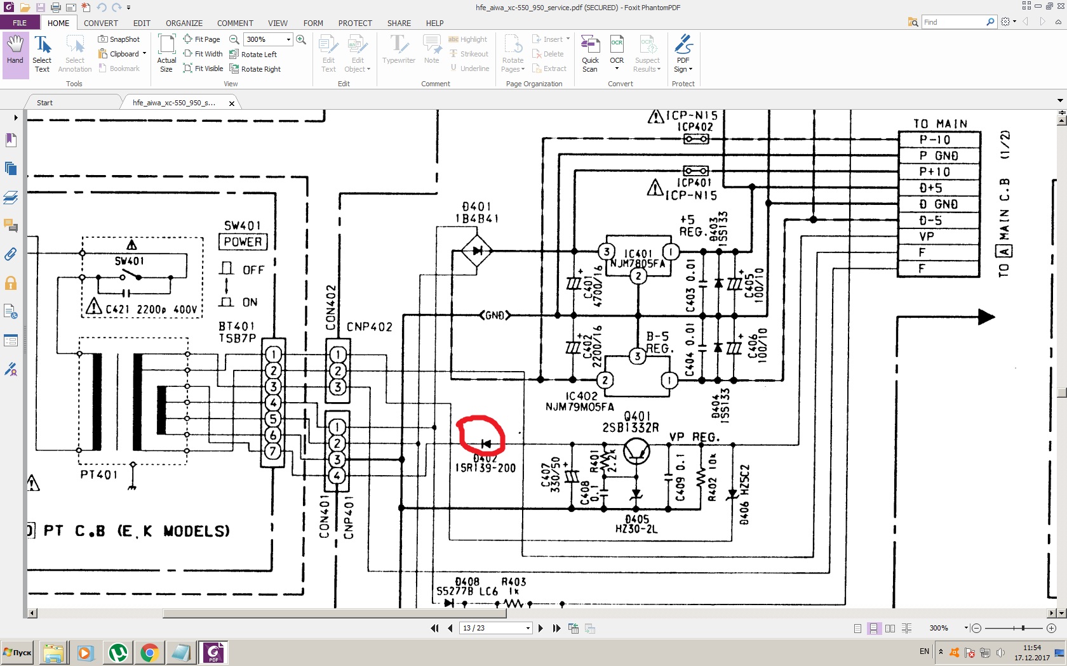Switch to the CONVERT ribbon tab

[101, 23]
